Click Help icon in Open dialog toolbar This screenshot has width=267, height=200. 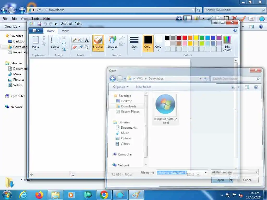click(x=256, y=87)
